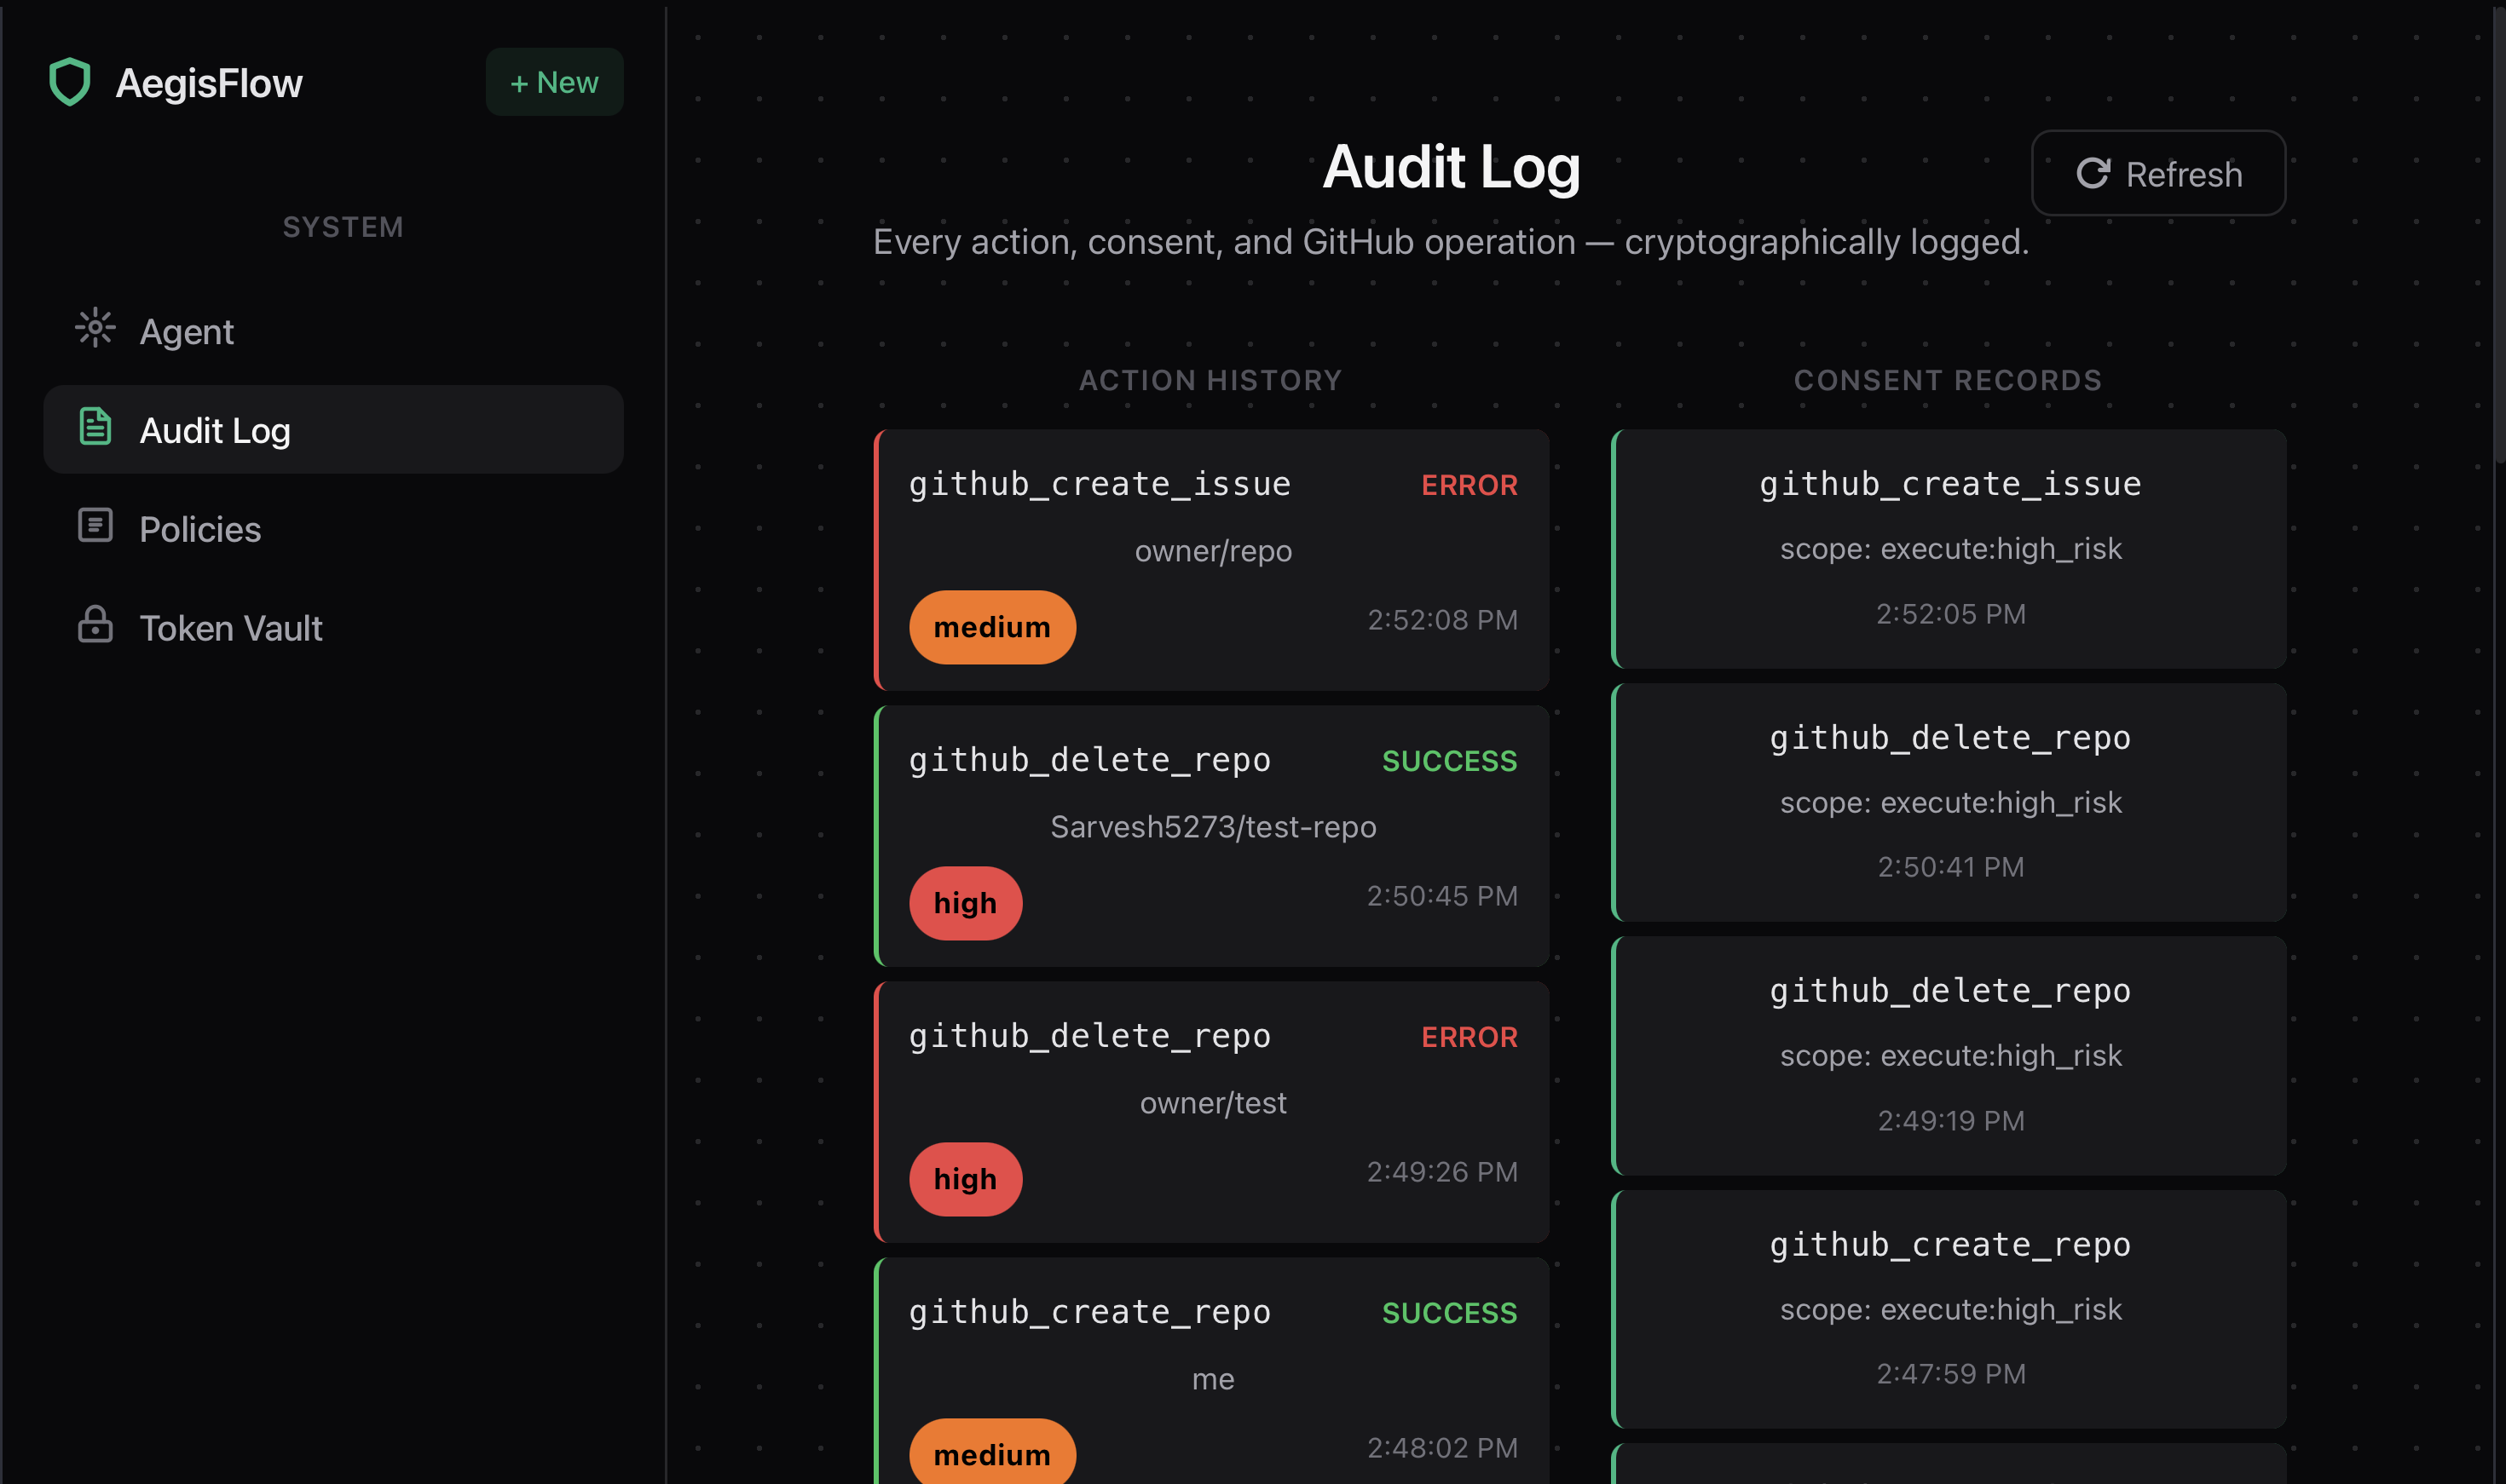Select github_create_repo consent record at 2:47:59 PM
This screenshot has height=1484, width=2506.
(1949, 1309)
